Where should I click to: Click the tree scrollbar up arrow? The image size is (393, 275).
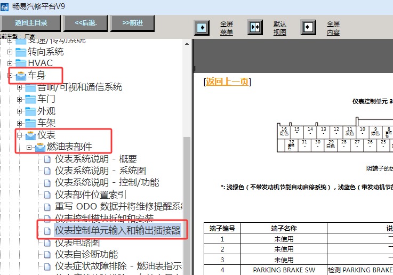click(x=187, y=44)
